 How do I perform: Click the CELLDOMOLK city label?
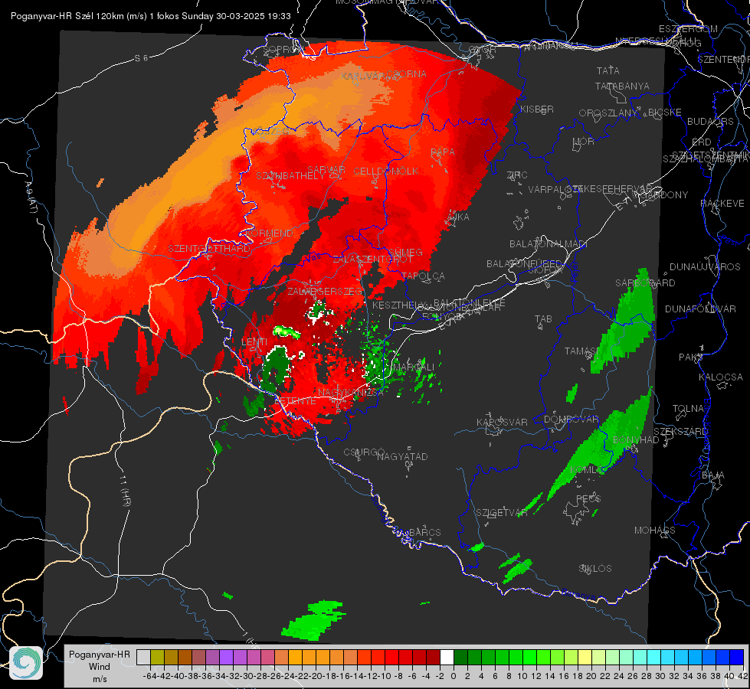coord(386,171)
